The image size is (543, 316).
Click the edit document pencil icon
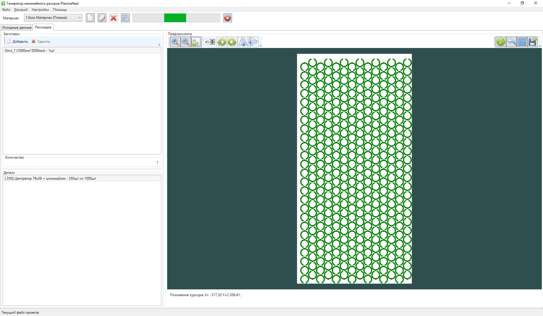[x=102, y=18]
